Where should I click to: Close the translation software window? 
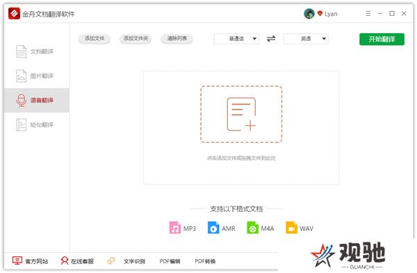click(x=404, y=13)
